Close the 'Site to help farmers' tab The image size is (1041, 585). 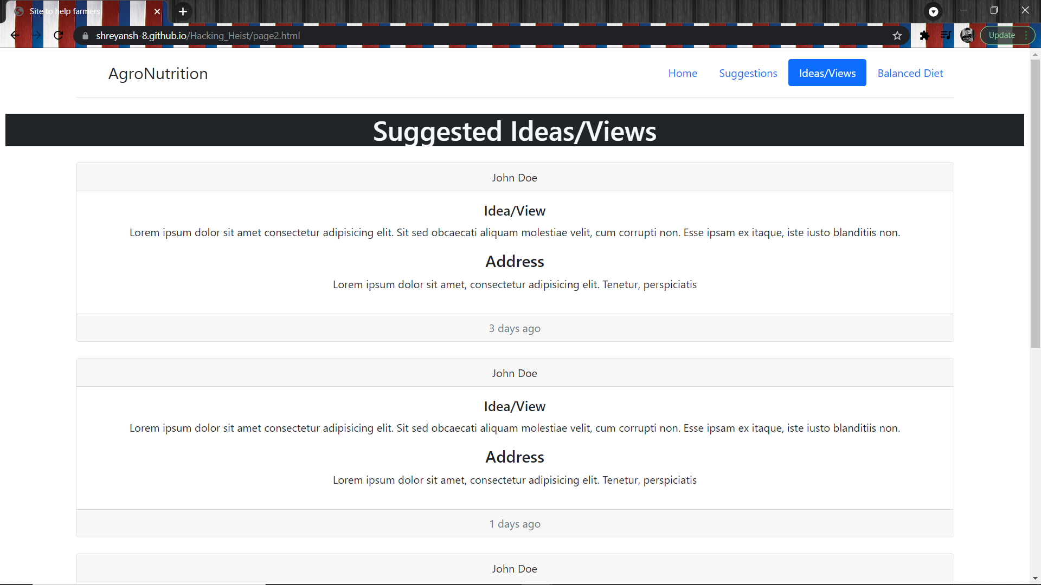point(157,11)
